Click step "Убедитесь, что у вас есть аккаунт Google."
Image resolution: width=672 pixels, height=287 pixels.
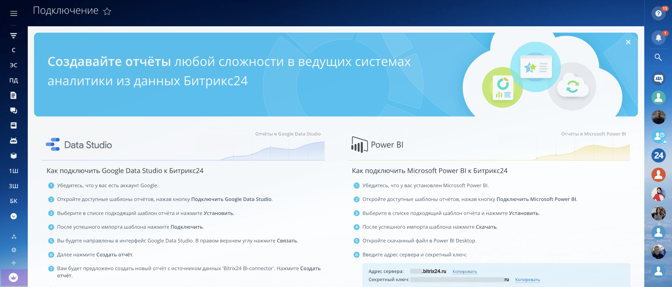pos(107,185)
